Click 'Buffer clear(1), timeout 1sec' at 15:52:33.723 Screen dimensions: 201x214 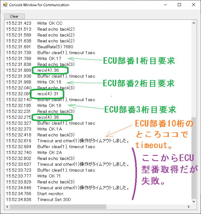pos(66,170)
